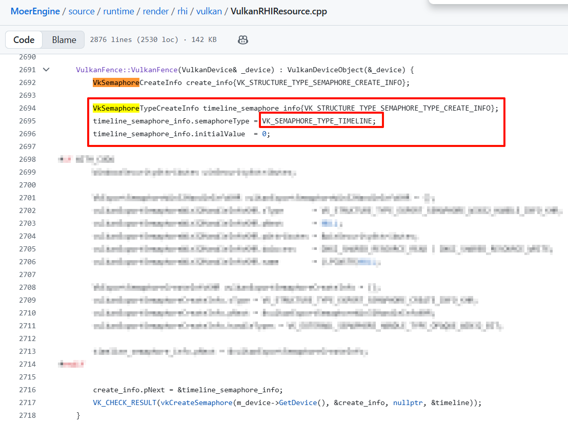Click the VK_CHECK_RESULT macro symbol
The width and height of the screenshot is (568, 424).
click(x=125, y=402)
